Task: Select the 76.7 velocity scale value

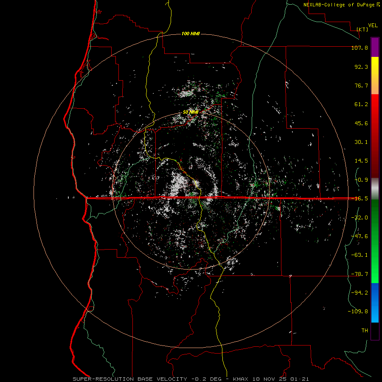Action: [x=361, y=85]
